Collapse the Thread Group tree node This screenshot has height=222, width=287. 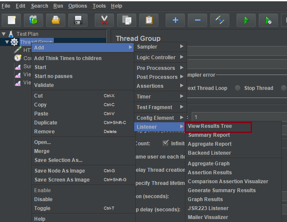(x=7, y=42)
